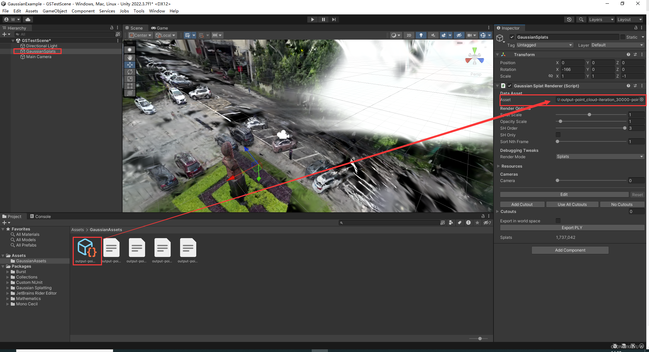Toggle Gaussian Splat Renderer enabled checkbox
The height and width of the screenshot is (352, 649).
510,86
